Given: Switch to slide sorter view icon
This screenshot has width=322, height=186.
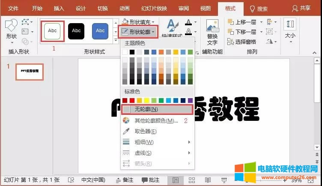Looking at the screenshot, I should (x=192, y=180).
